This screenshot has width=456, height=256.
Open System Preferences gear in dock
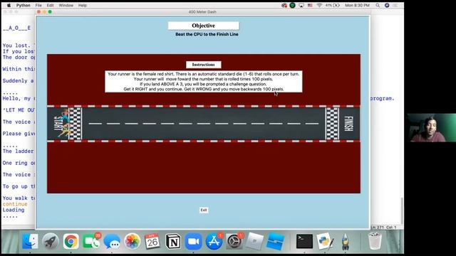point(234,241)
